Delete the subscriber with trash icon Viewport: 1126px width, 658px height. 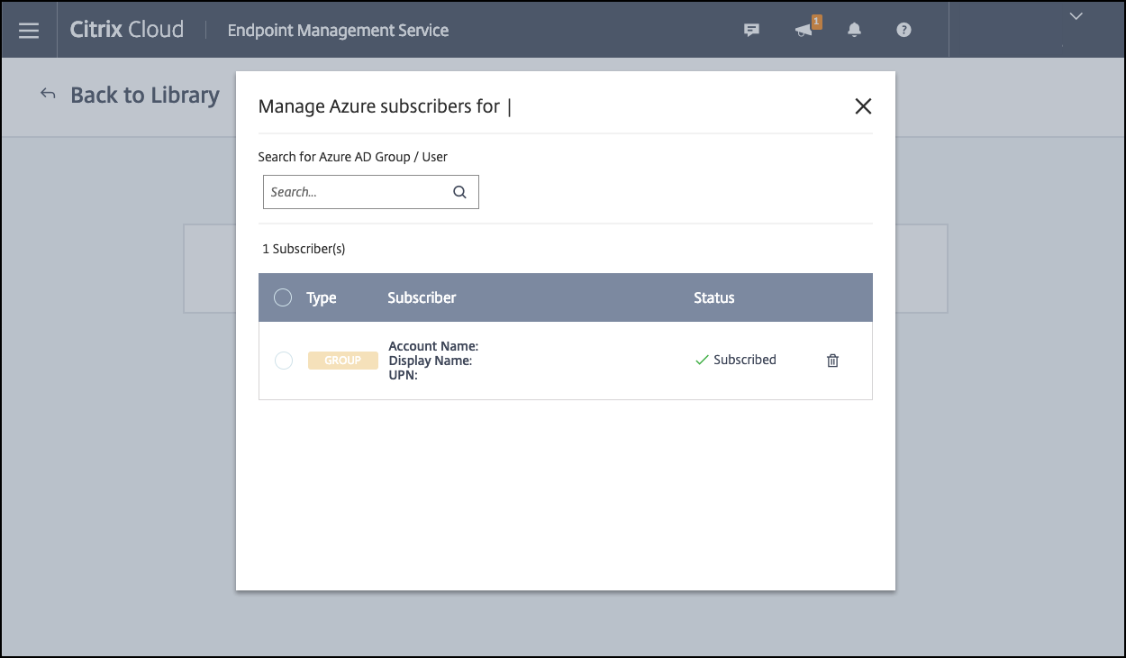[x=832, y=361]
